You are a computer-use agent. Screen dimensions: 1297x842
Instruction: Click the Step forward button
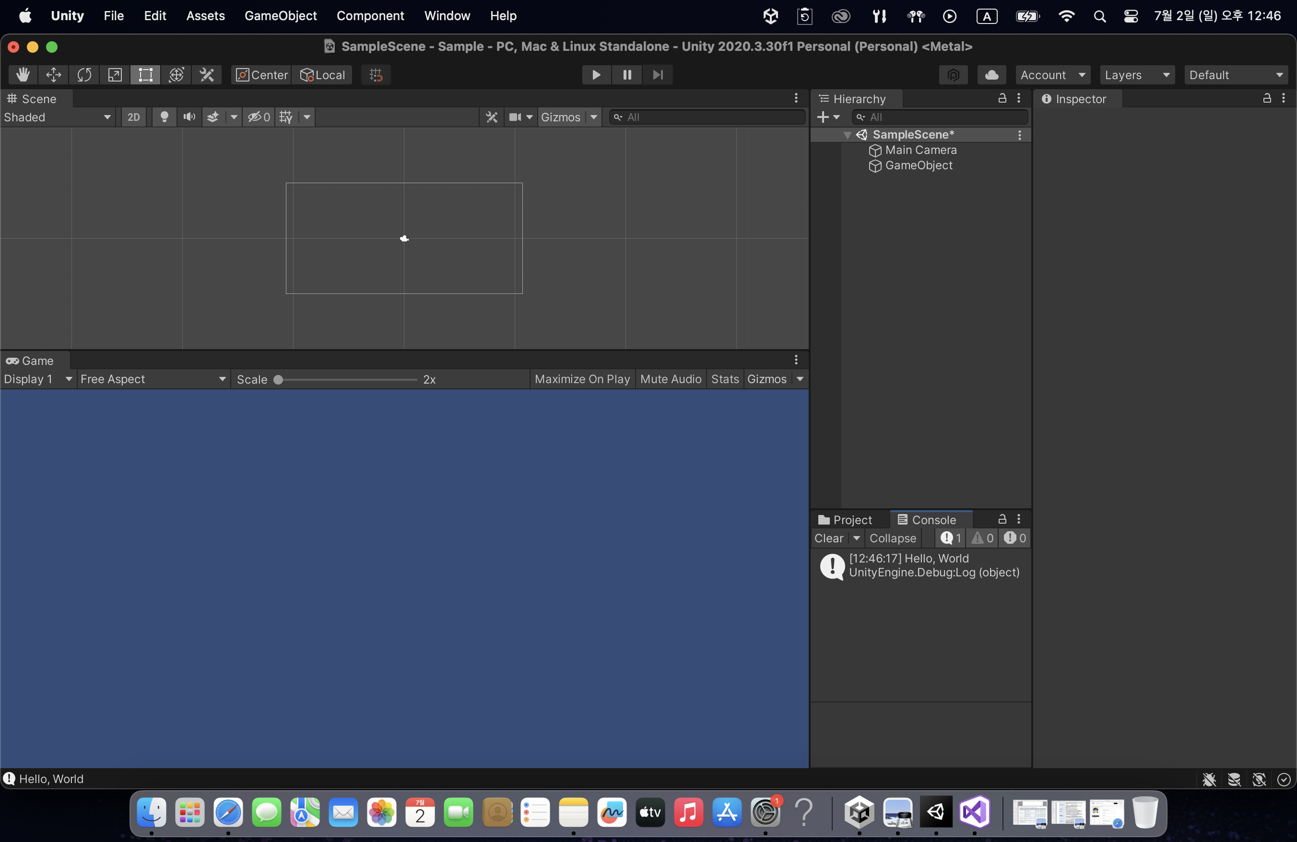point(658,75)
